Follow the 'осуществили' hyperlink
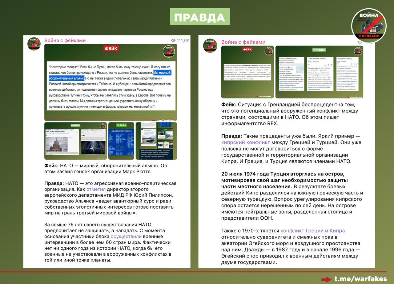394x284 pixels. click(x=126, y=236)
